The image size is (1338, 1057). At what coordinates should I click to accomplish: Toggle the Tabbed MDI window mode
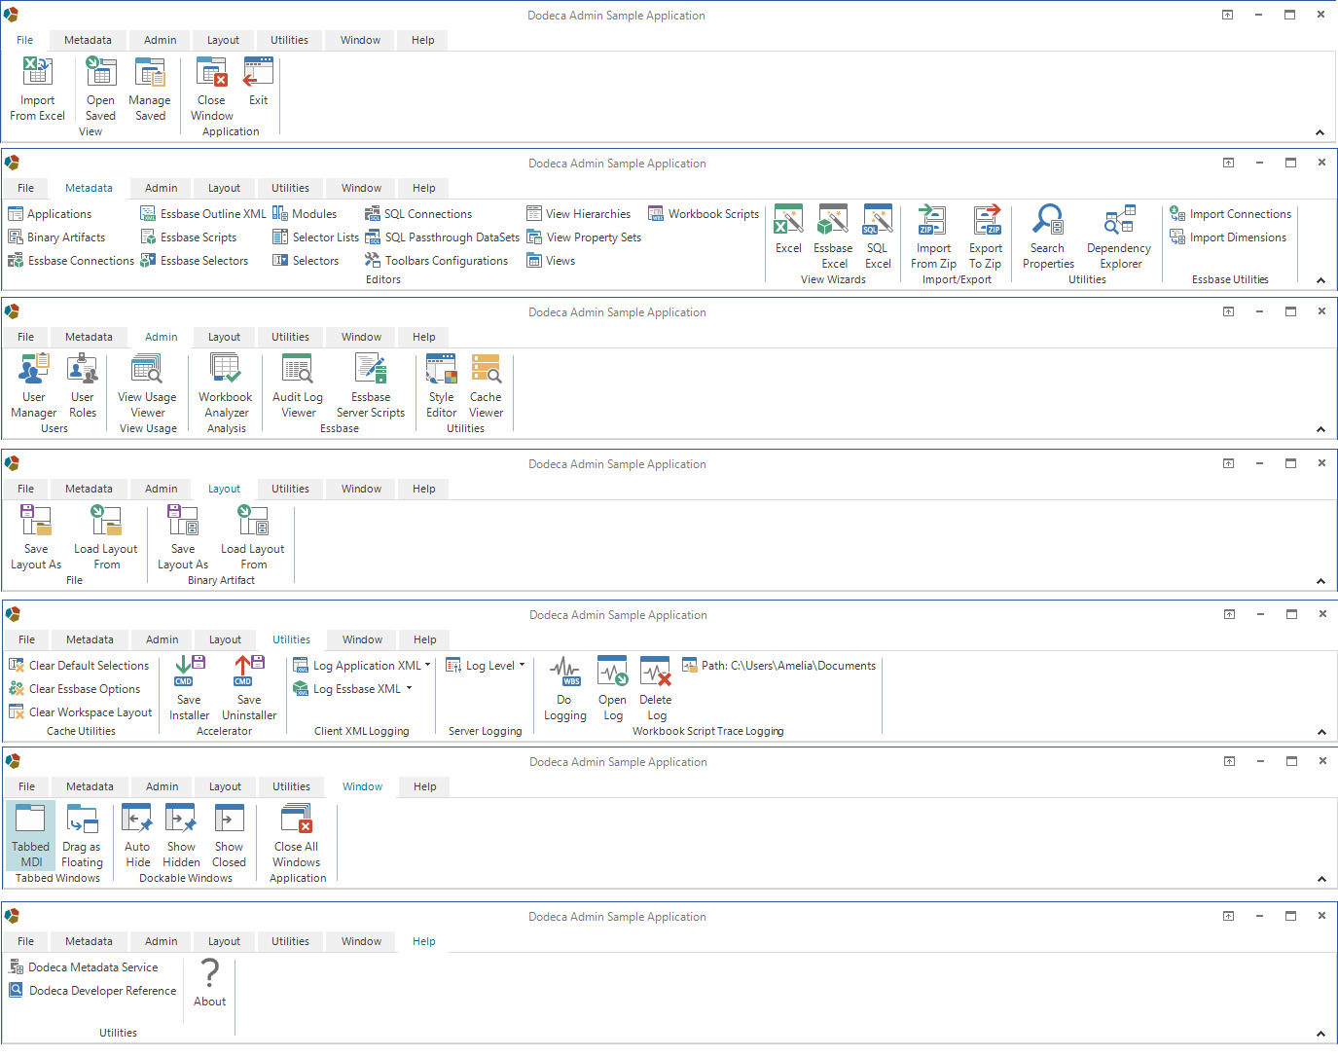(31, 836)
